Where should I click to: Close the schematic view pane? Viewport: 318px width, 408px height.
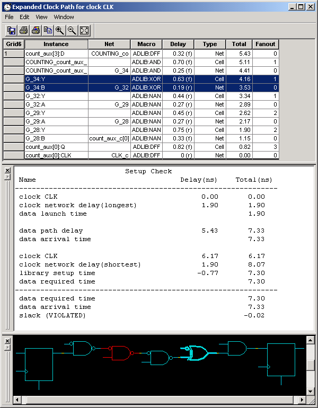click(x=7, y=341)
